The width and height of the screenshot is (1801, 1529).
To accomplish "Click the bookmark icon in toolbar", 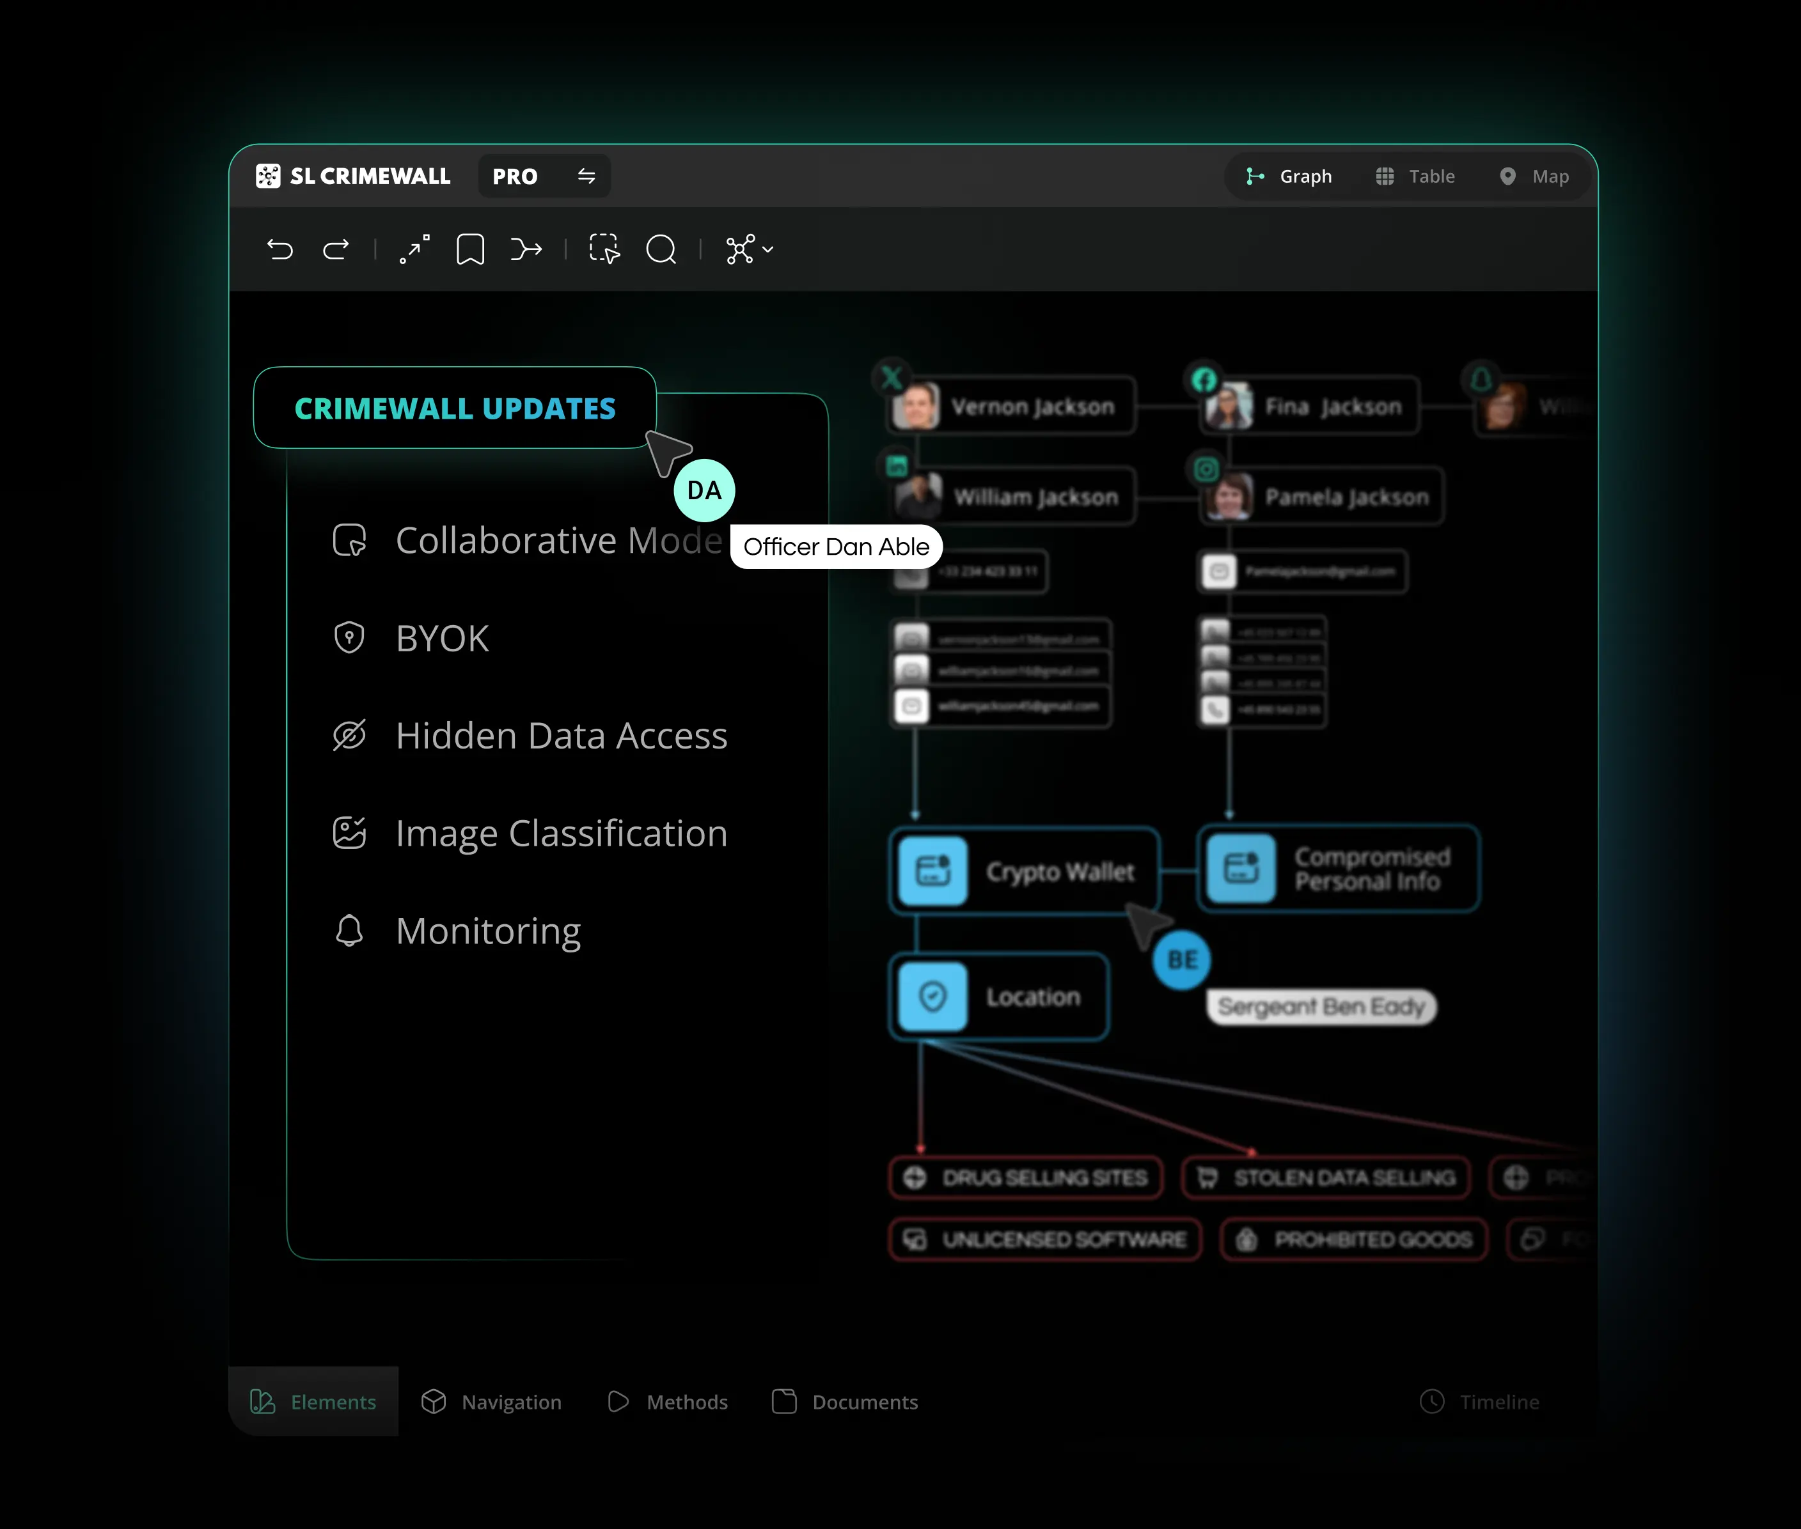I will pos(470,250).
